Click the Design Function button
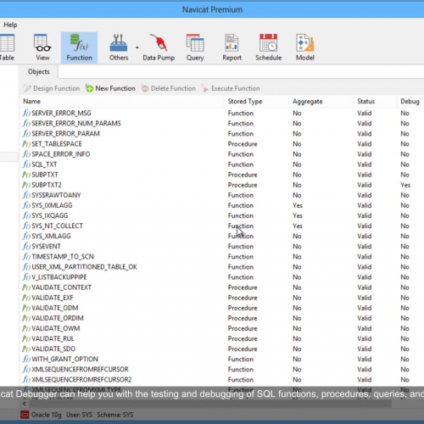 [52, 88]
